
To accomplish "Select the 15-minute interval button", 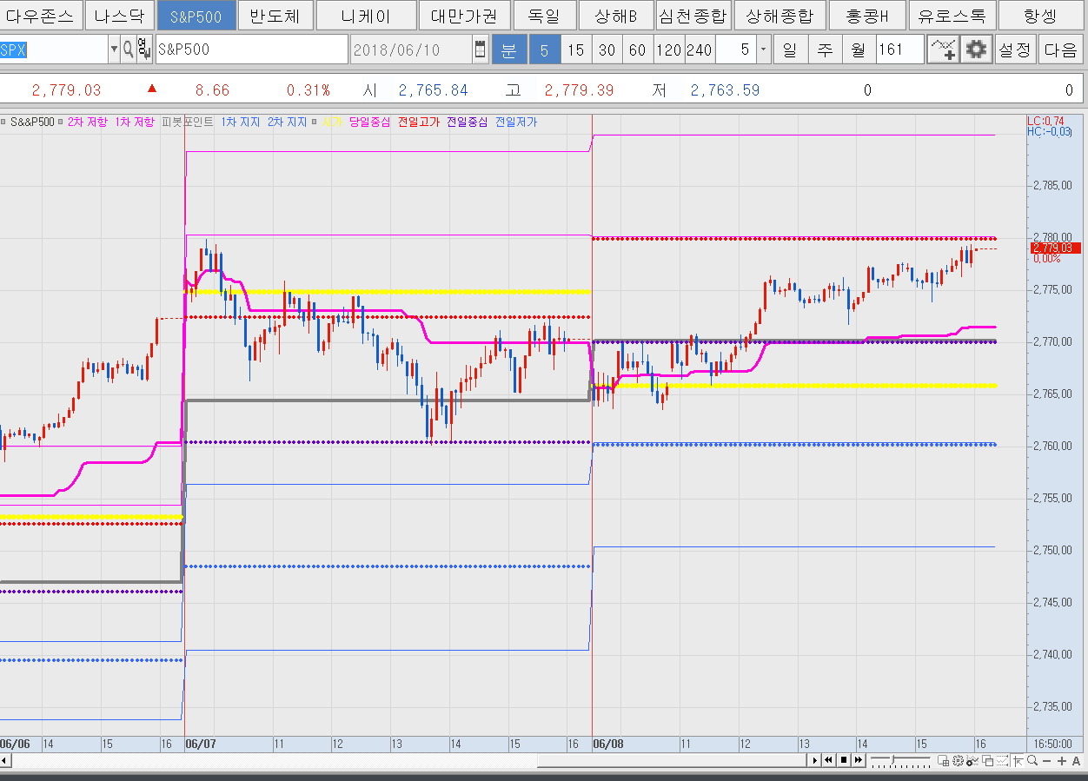I will (x=575, y=50).
